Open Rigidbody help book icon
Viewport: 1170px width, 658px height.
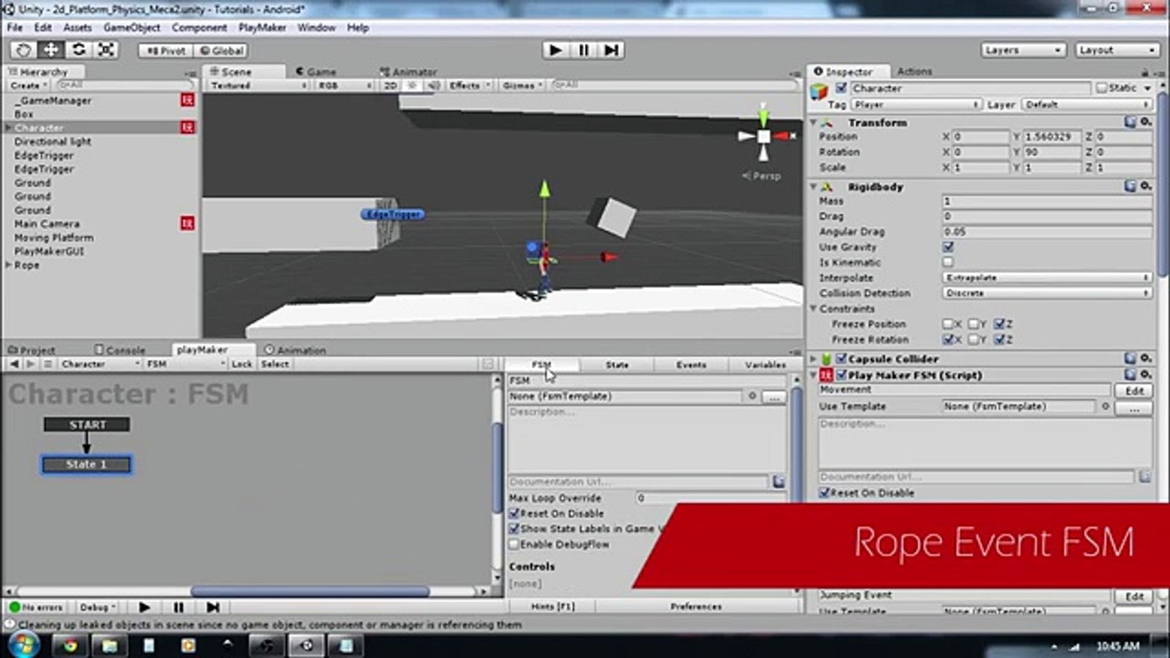click(x=1130, y=186)
